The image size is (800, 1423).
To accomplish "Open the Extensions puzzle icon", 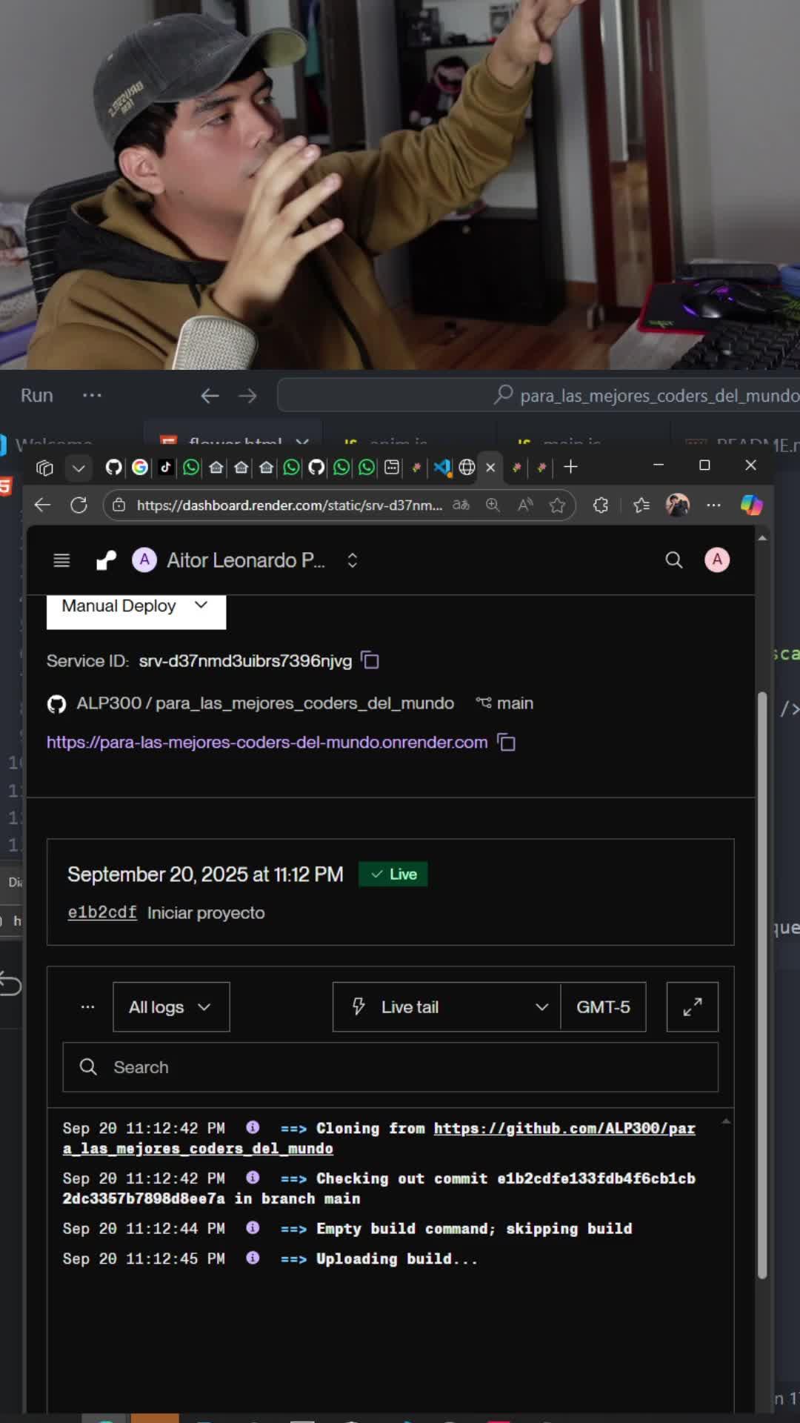I will tap(601, 505).
